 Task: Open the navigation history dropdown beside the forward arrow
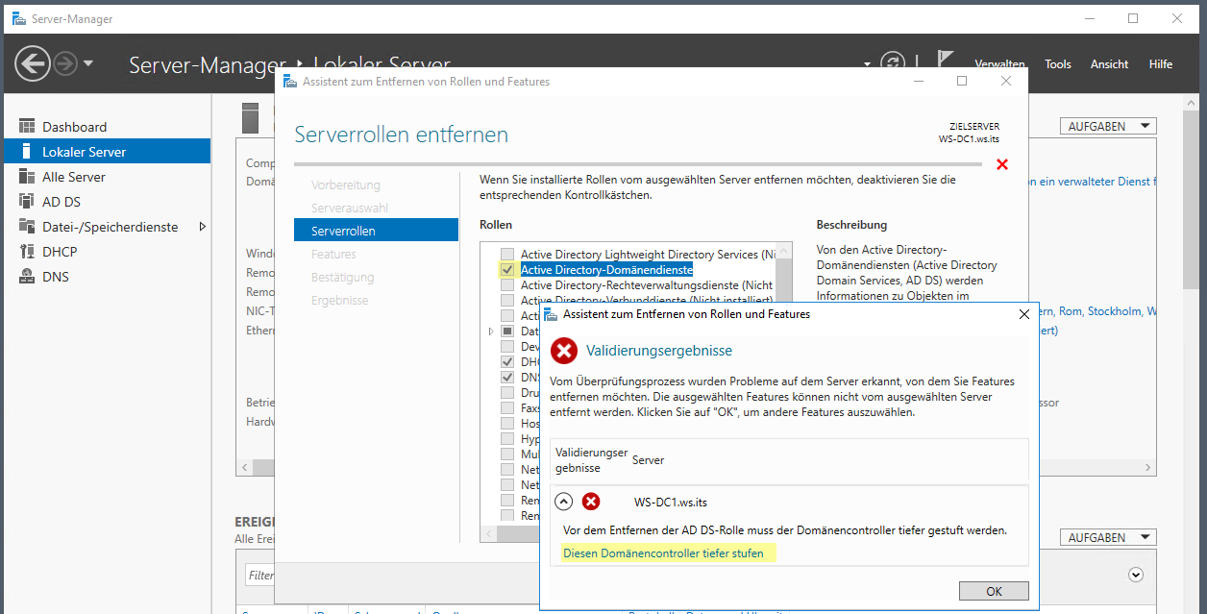pos(88,64)
